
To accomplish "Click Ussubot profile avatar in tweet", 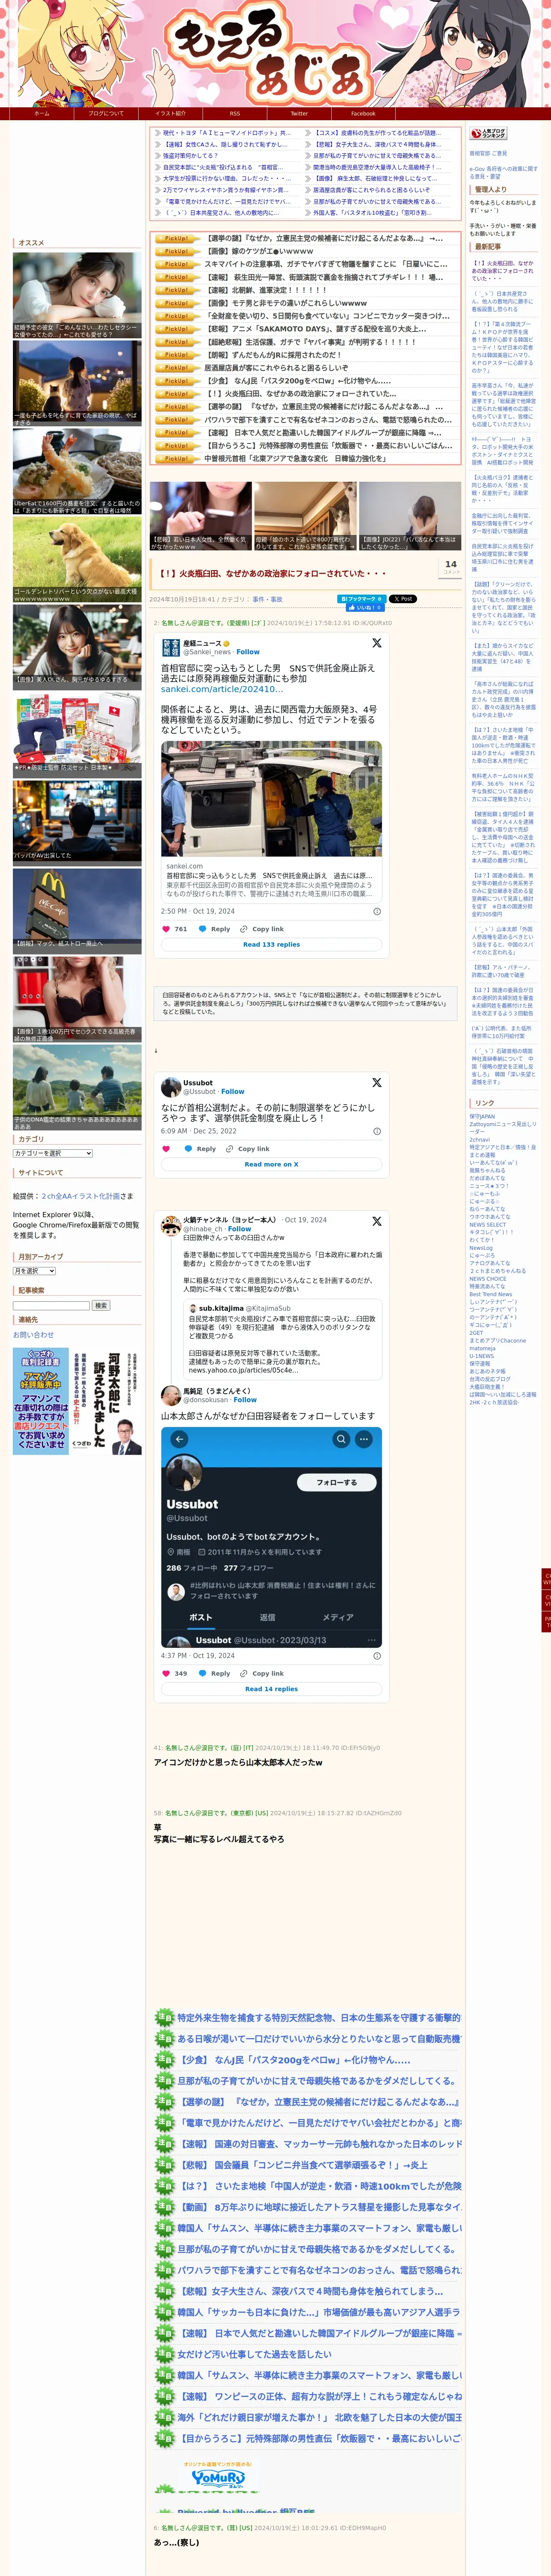I will pos(171,1086).
